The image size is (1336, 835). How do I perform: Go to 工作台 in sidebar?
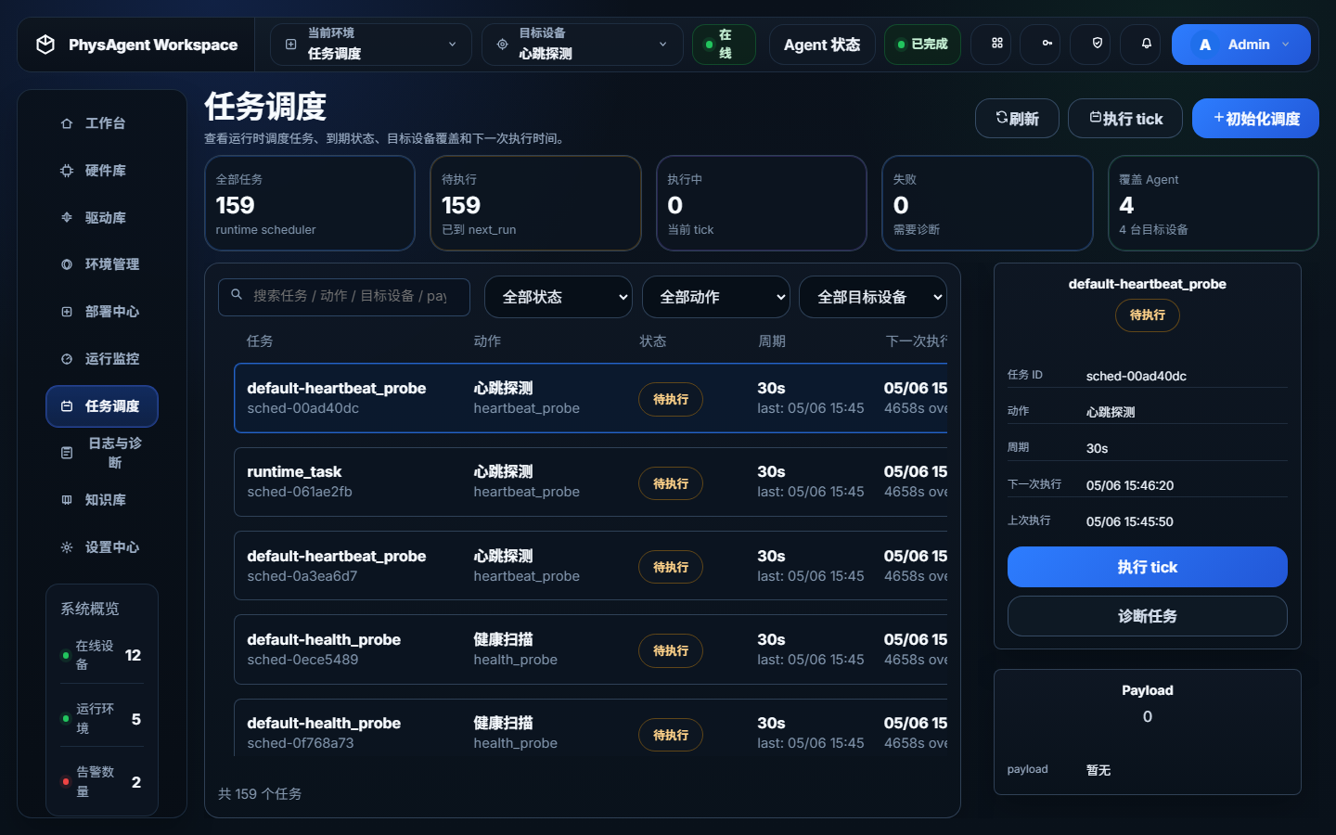(x=102, y=123)
